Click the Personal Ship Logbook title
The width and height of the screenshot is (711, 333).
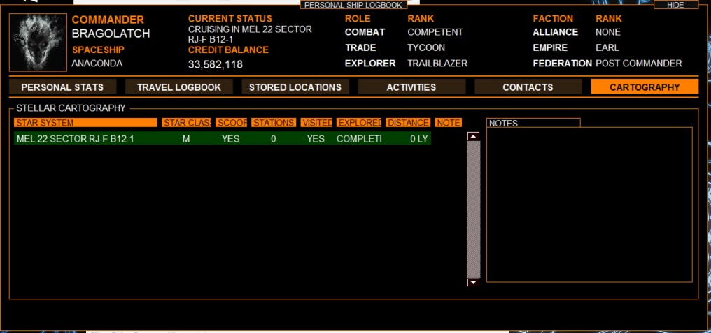pyautogui.click(x=353, y=5)
